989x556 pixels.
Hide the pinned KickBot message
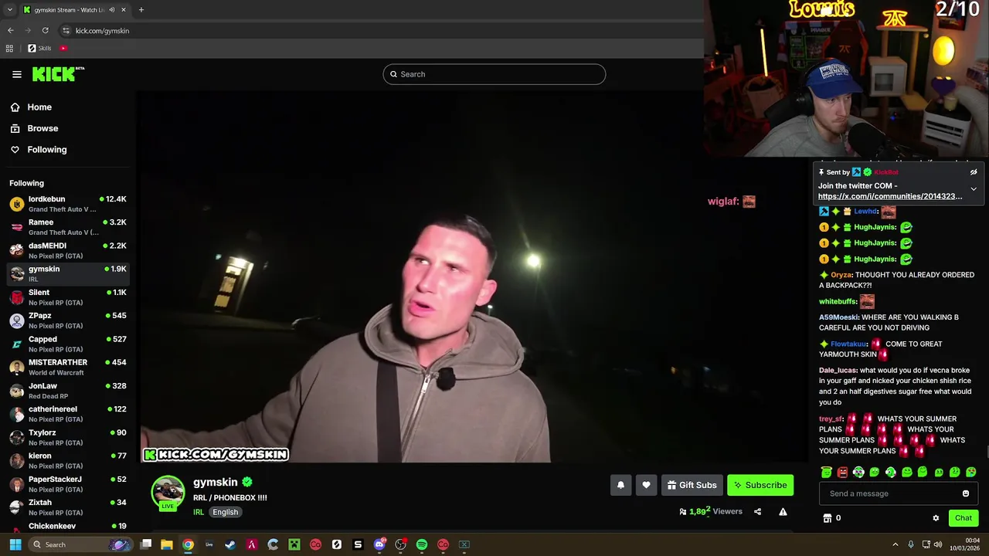click(x=974, y=172)
